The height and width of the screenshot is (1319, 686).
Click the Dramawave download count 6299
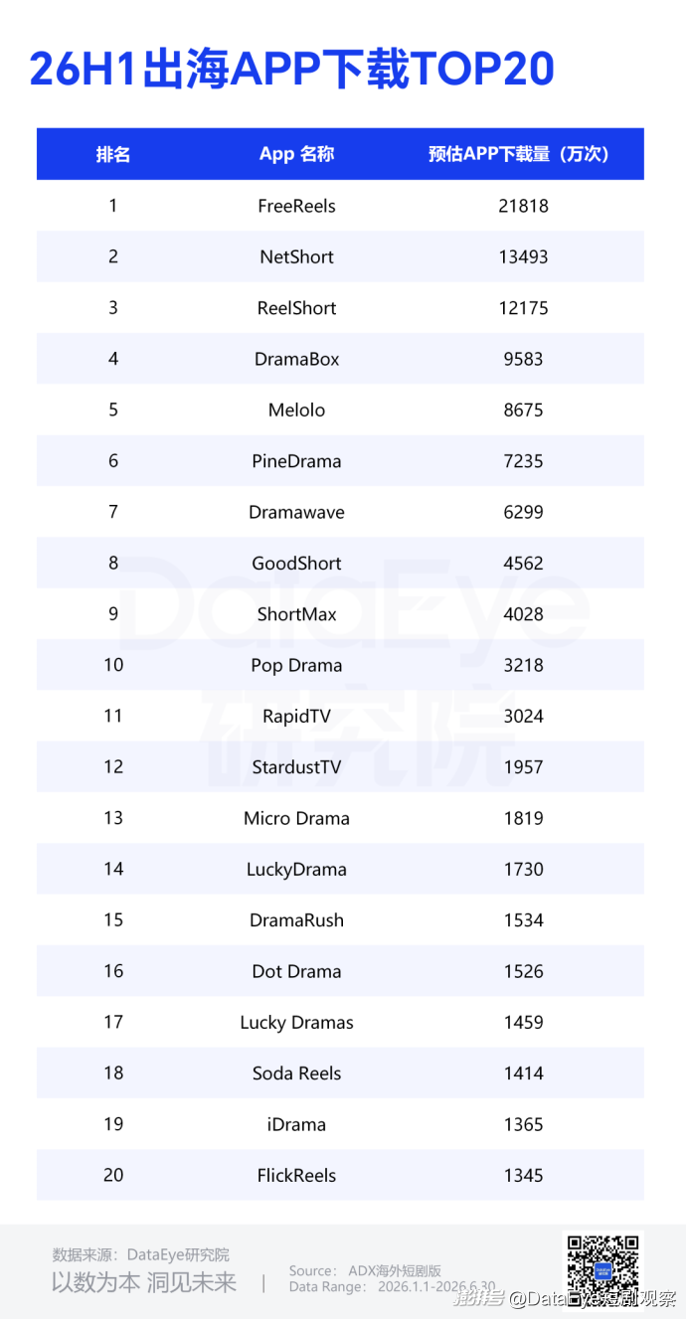pyautogui.click(x=523, y=512)
